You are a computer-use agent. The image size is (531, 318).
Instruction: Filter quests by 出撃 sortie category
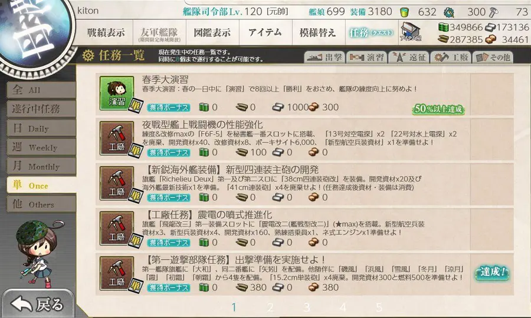(x=324, y=58)
